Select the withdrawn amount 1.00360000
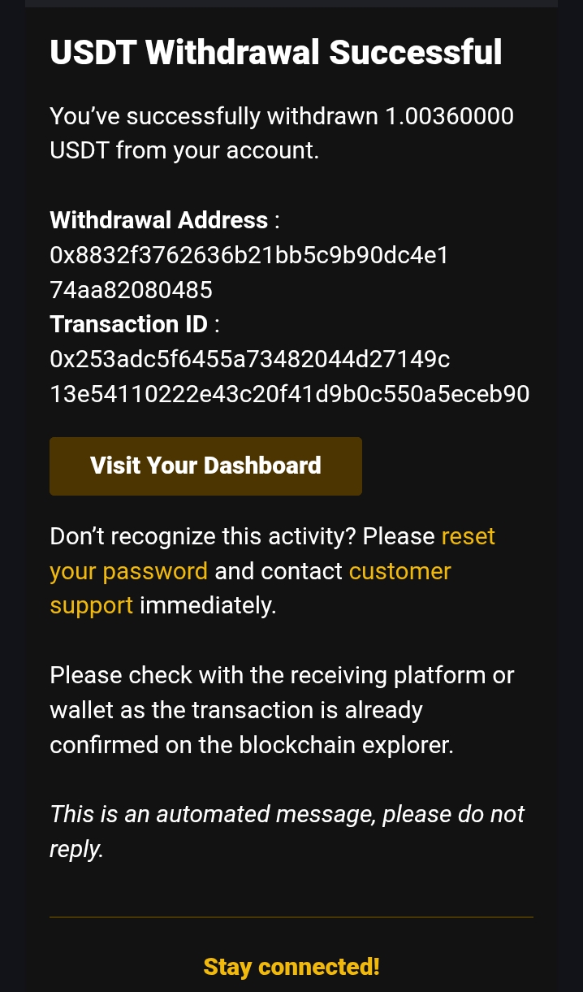 tap(449, 116)
